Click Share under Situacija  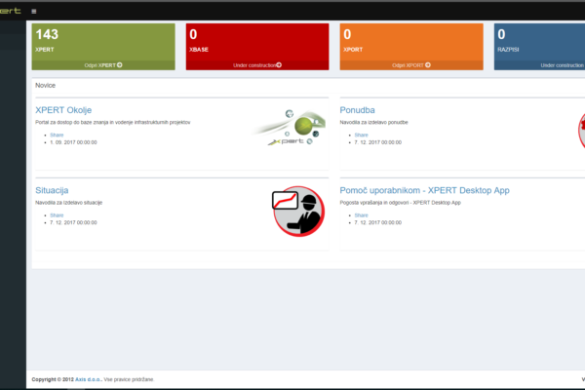(x=57, y=215)
